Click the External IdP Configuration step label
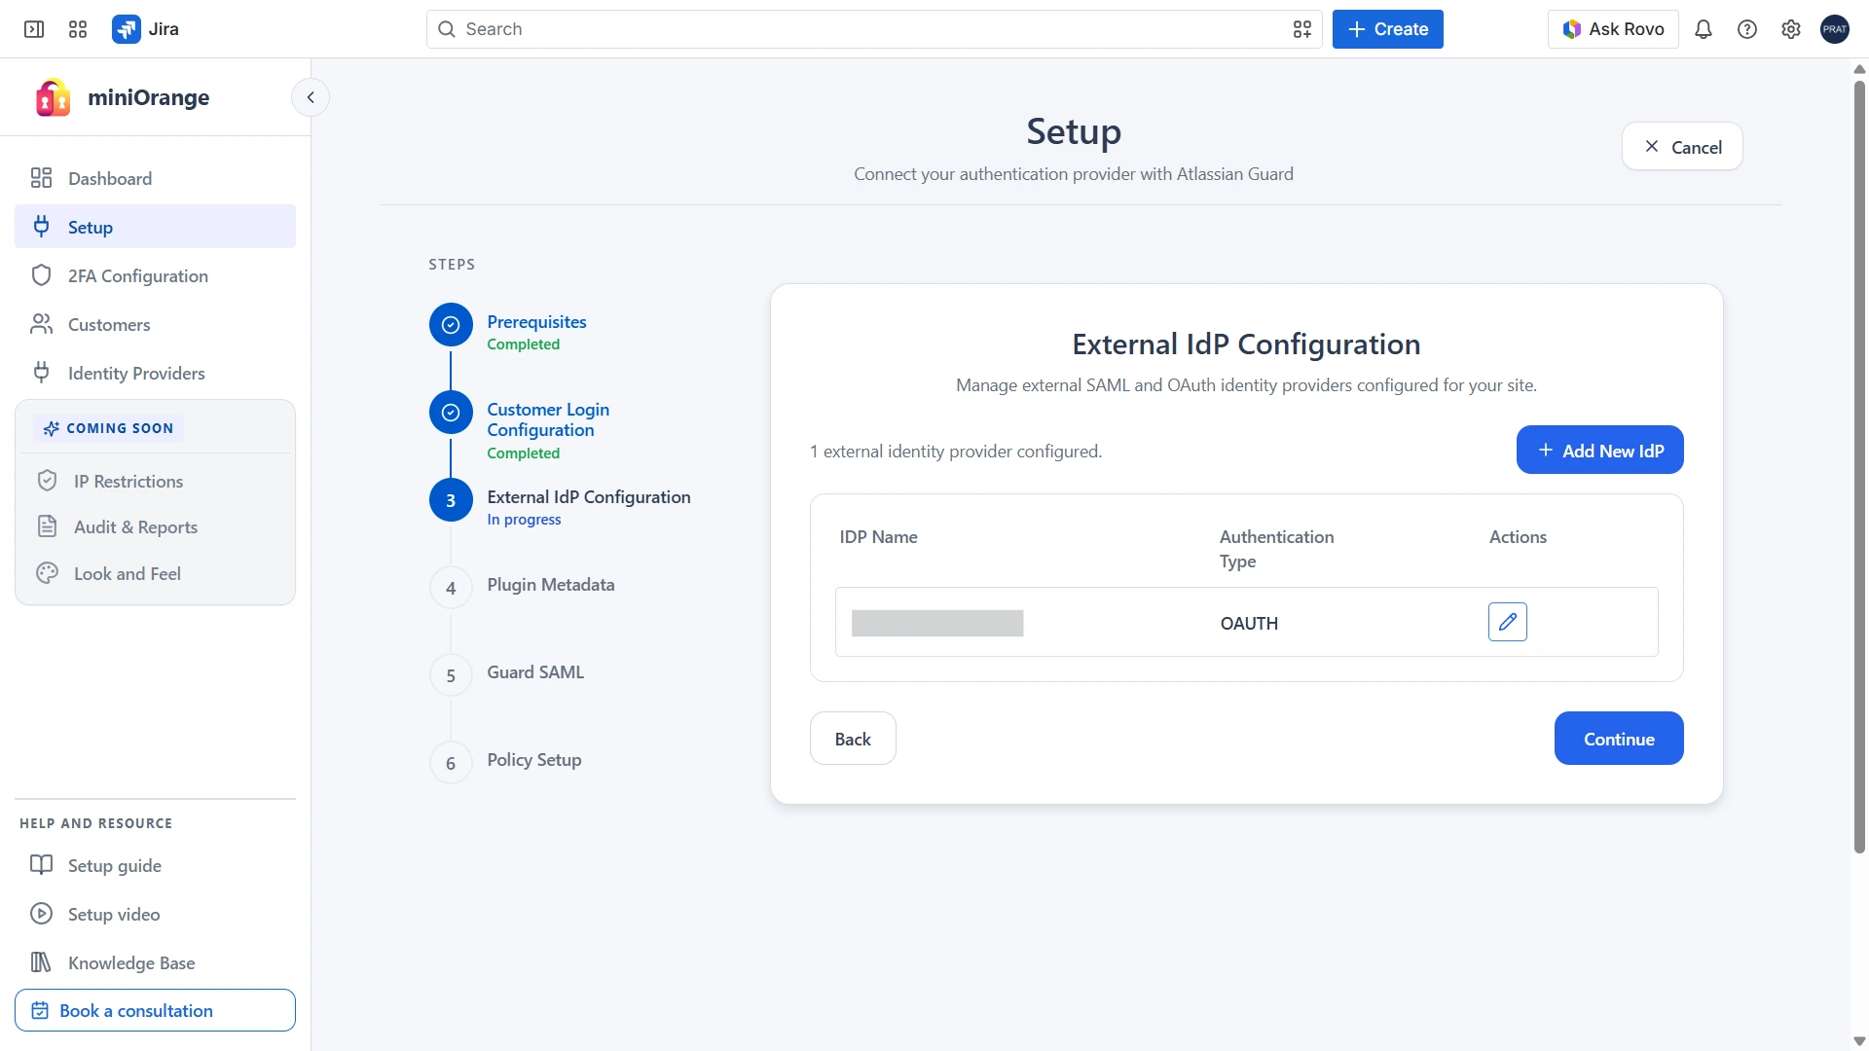This screenshot has height=1051, width=1869. [x=589, y=496]
